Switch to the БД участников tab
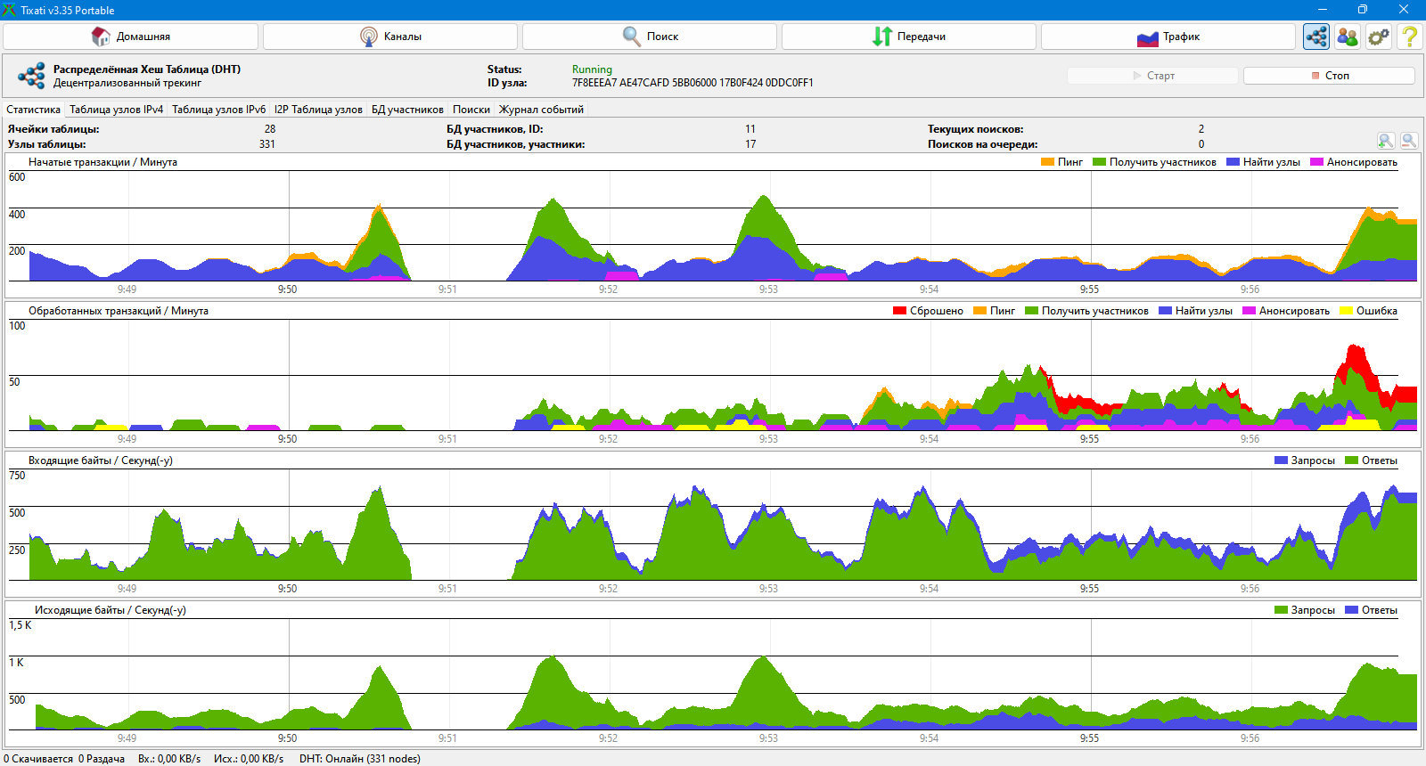1426x766 pixels. tap(407, 110)
